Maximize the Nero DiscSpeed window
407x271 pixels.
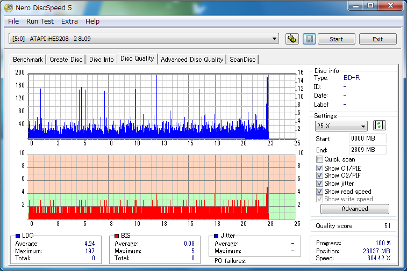click(370, 6)
